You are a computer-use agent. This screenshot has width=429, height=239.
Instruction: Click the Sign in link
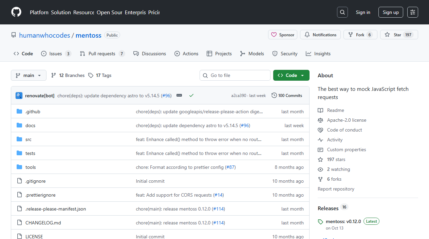click(363, 12)
